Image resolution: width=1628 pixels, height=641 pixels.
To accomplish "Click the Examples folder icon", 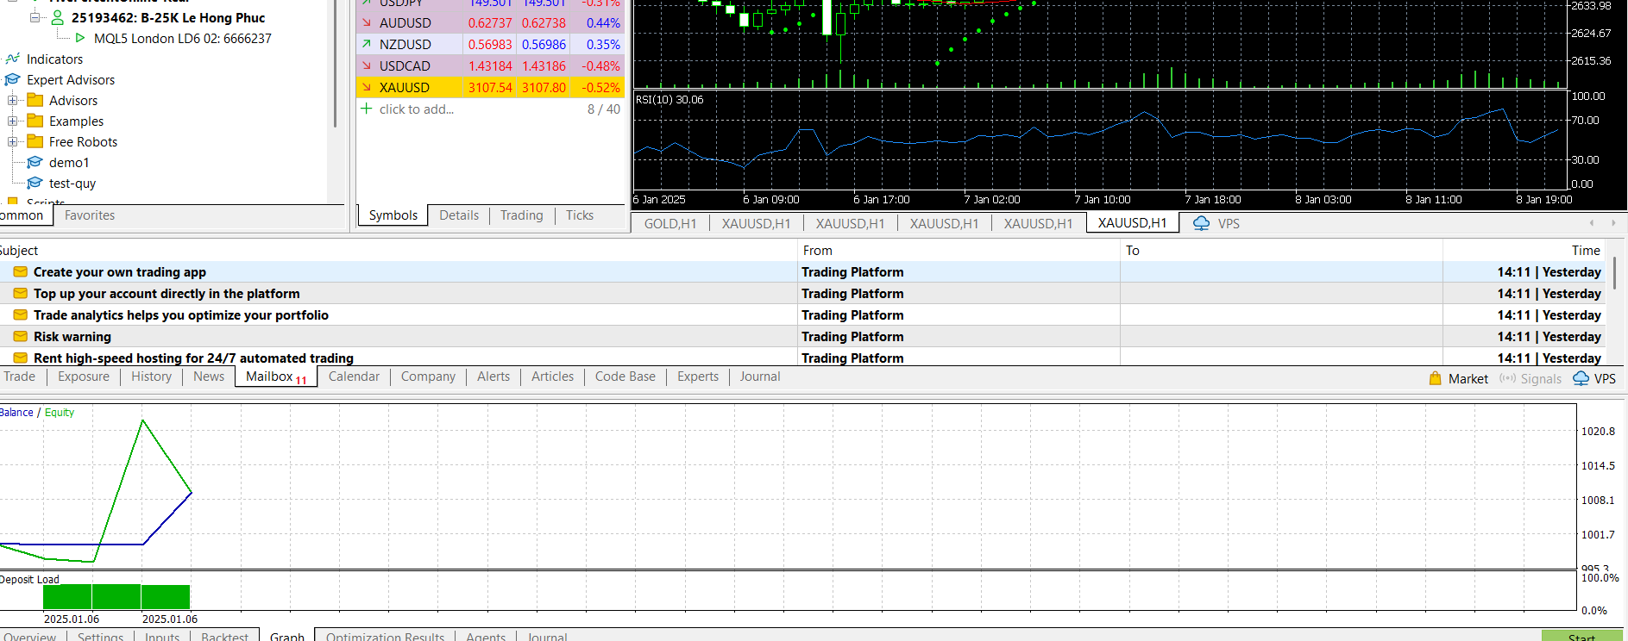I will [35, 121].
